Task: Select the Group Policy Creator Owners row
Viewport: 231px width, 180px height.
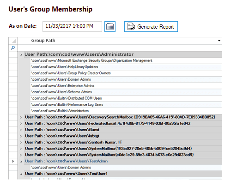Action: (x=126, y=73)
